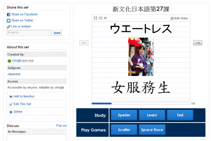
Task: Click the heart icon beside Add to favorites
Action: coord(11,96)
